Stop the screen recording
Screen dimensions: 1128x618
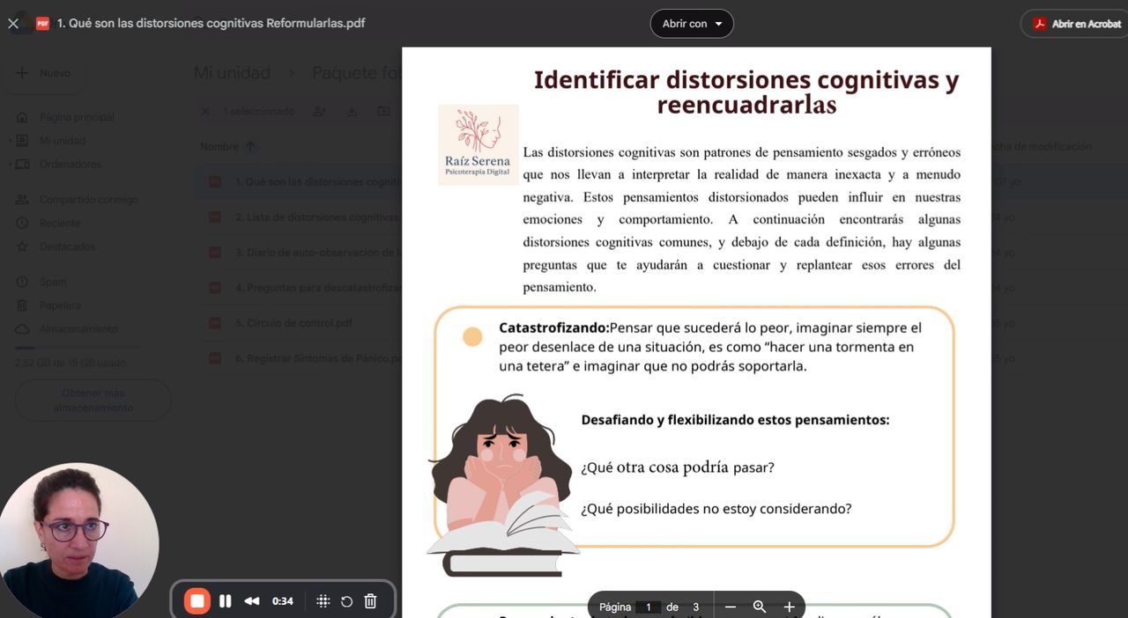click(x=197, y=601)
